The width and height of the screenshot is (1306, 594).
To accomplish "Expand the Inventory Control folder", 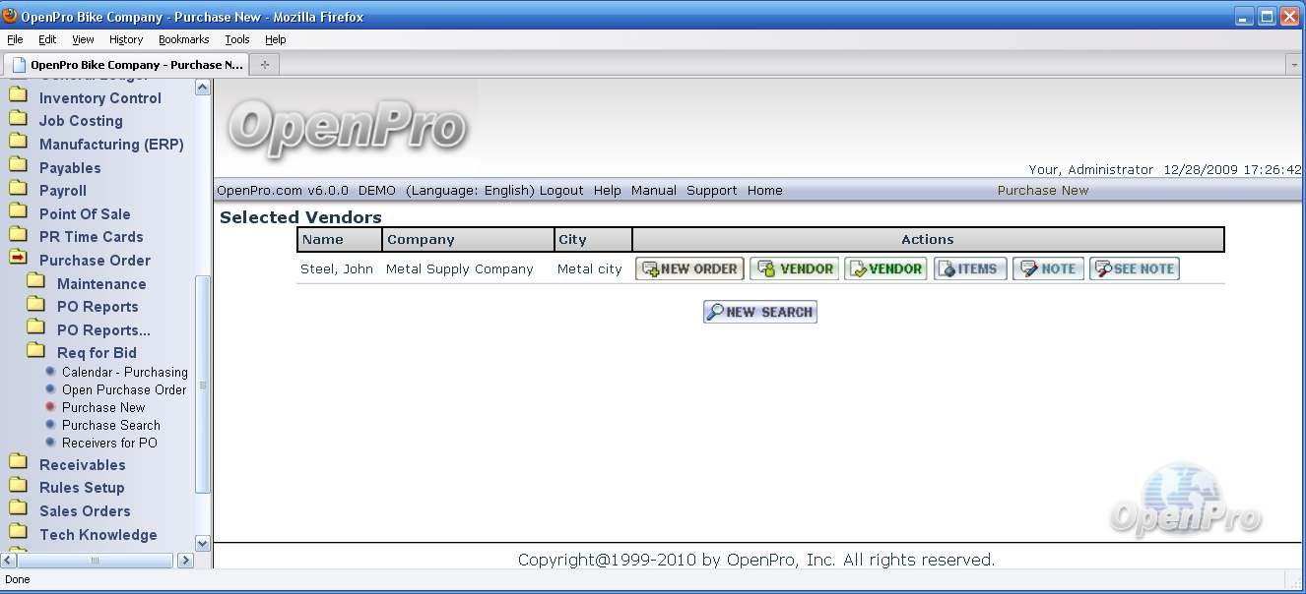I will coord(18,97).
